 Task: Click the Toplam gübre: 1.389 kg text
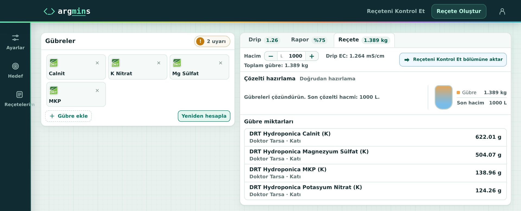(x=276, y=65)
